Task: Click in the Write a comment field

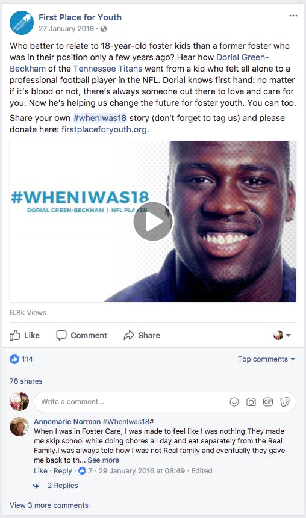Action: coord(133,402)
